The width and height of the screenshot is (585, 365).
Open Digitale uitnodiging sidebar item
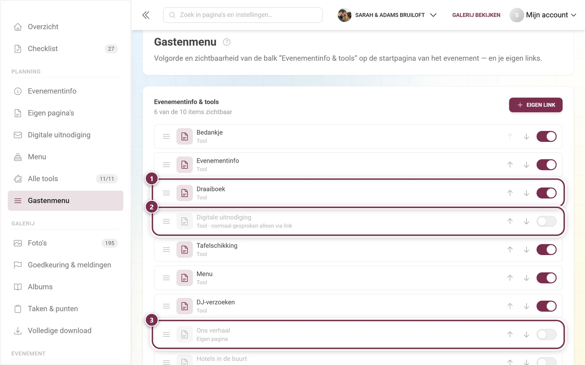pos(65,135)
